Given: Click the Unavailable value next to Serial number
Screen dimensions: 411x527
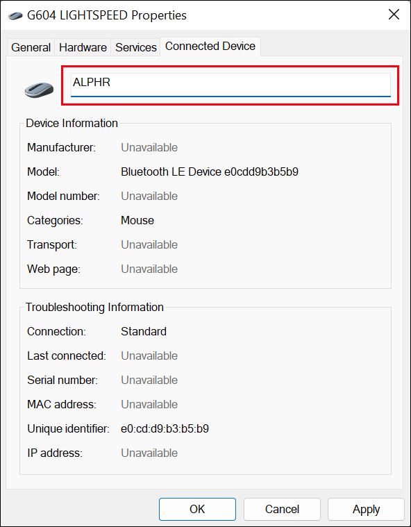Looking at the screenshot, I should tap(149, 380).
